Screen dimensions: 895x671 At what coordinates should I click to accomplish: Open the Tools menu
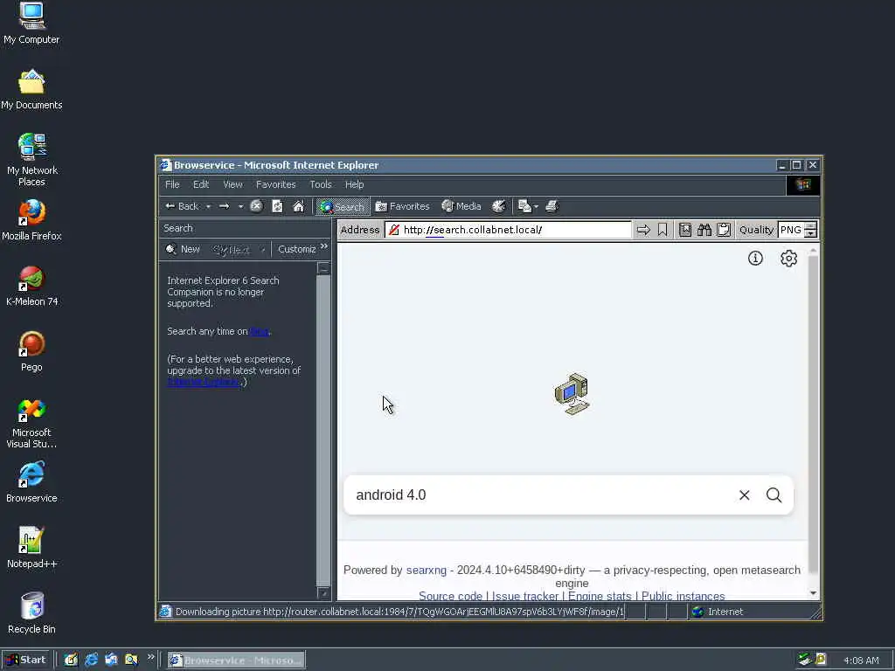[320, 184]
